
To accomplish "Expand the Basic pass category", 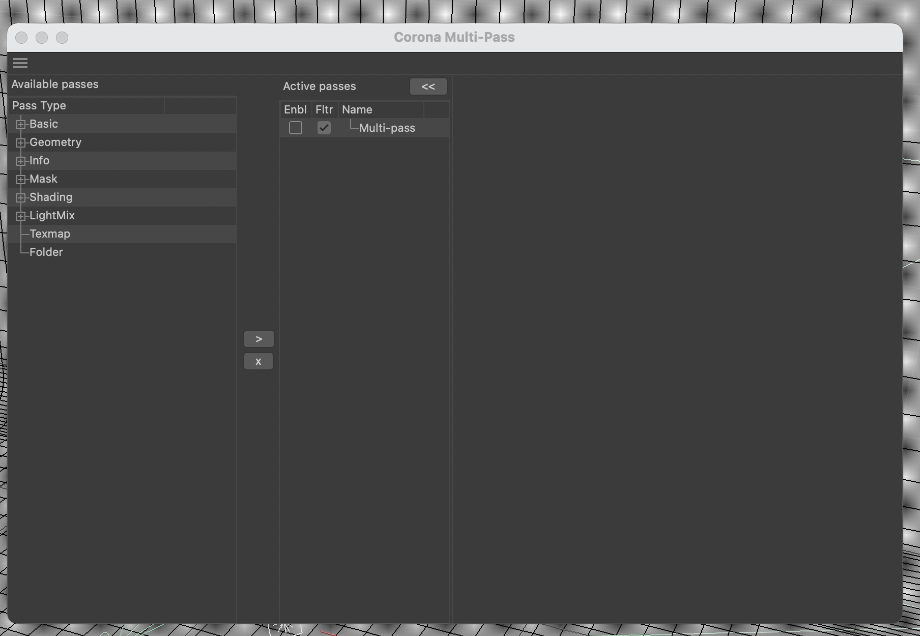I will point(21,124).
